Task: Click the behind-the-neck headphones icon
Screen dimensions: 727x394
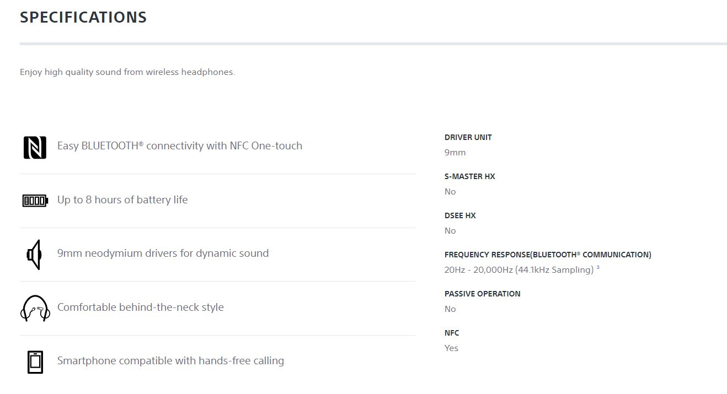Action: point(35,308)
